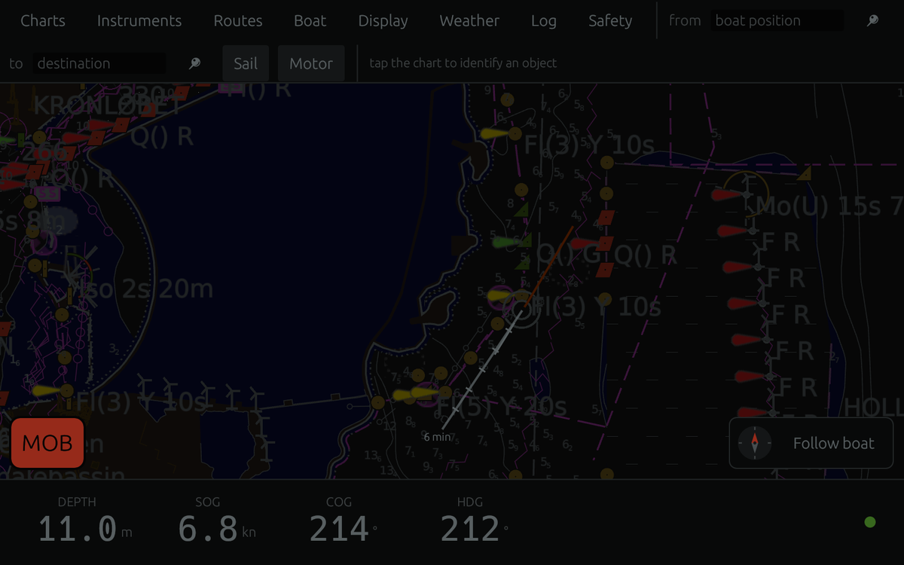Open the Routes menu
The width and height of the screenshot is (904, 565).
(x=238, y=20)
